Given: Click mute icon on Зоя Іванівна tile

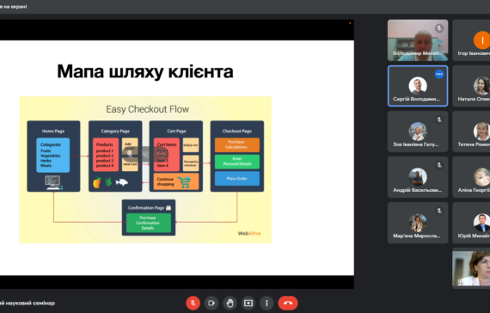Looking at the screenshot, I should [439, 120].
